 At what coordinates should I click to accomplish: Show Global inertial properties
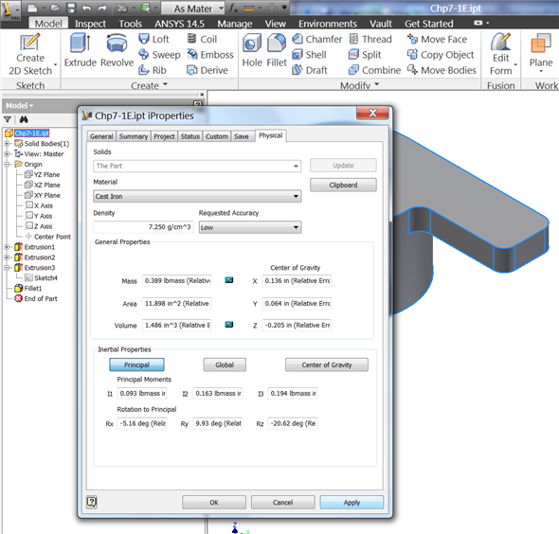(x=225, y=365)
